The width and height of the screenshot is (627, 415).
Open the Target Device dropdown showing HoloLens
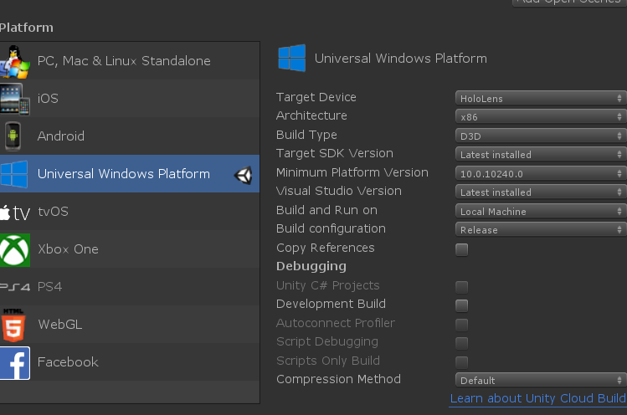tap(541, 98)
